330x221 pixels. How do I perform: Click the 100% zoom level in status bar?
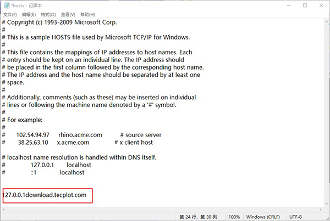coord(234,216)
